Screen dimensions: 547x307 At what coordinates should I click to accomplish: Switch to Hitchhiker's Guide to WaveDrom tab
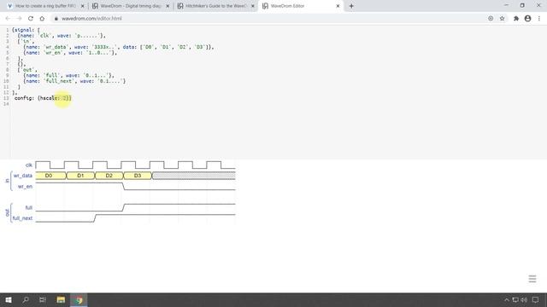215,6
